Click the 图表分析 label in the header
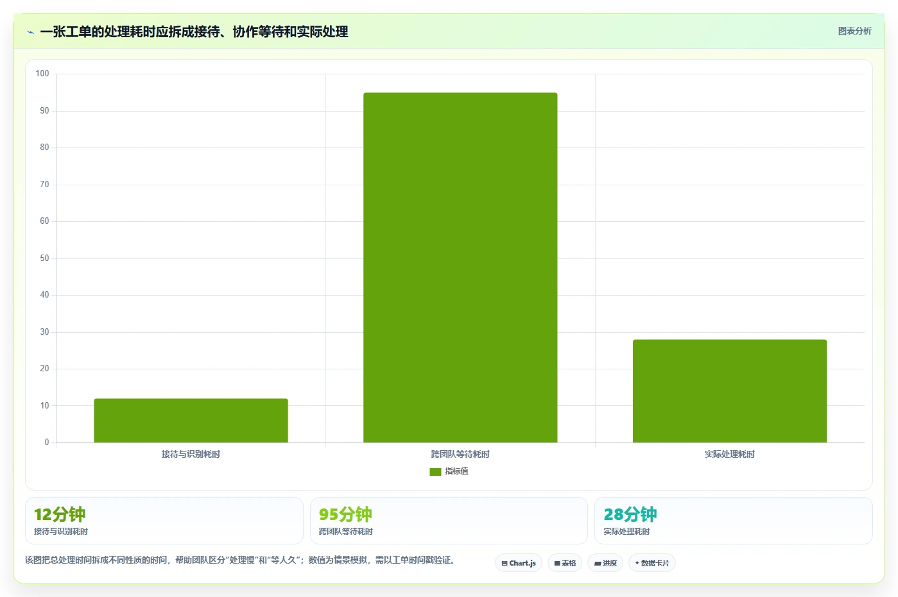Screen dimensions: 898x597 tap(854, 31)
